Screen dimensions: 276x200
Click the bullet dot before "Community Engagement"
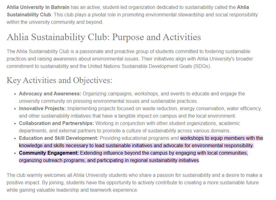coord(15,153)
